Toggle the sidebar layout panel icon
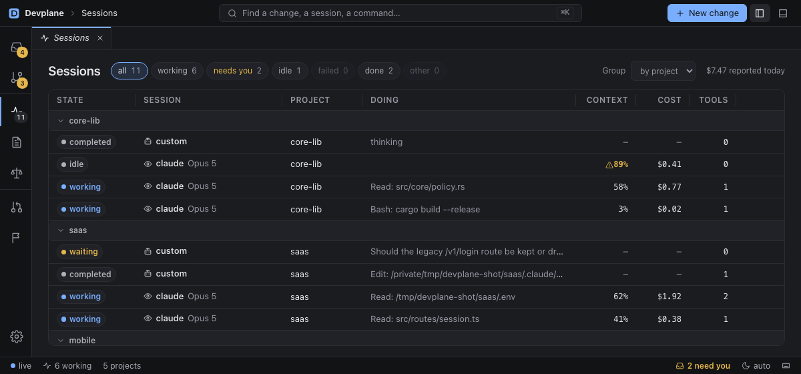Image resolution: width=801 pixels, height=374 pixels. pyautogui.click(x=760, y=13)
